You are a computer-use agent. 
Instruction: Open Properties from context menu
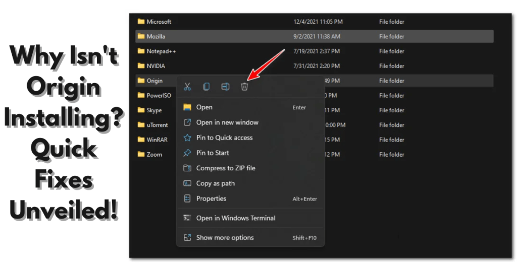(x=250, y=198)
